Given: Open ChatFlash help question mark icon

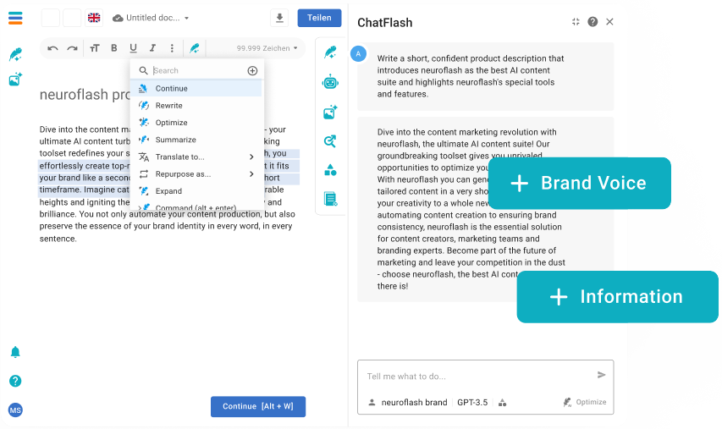Looking at the screenshot, I should point(592,22).
